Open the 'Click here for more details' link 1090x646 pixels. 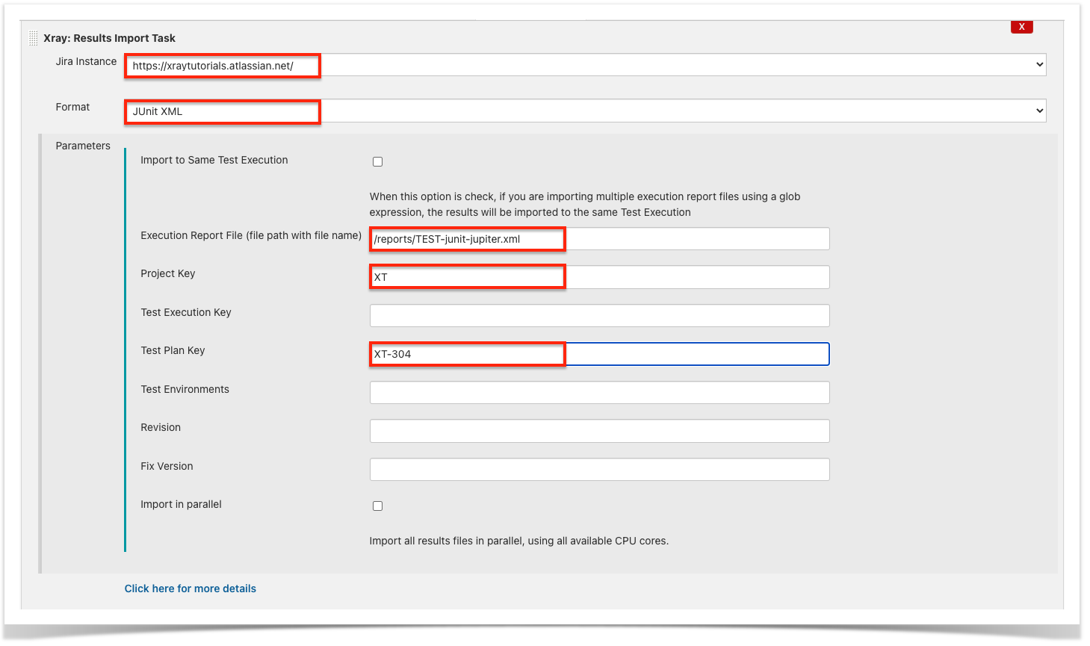pos(190,588)
